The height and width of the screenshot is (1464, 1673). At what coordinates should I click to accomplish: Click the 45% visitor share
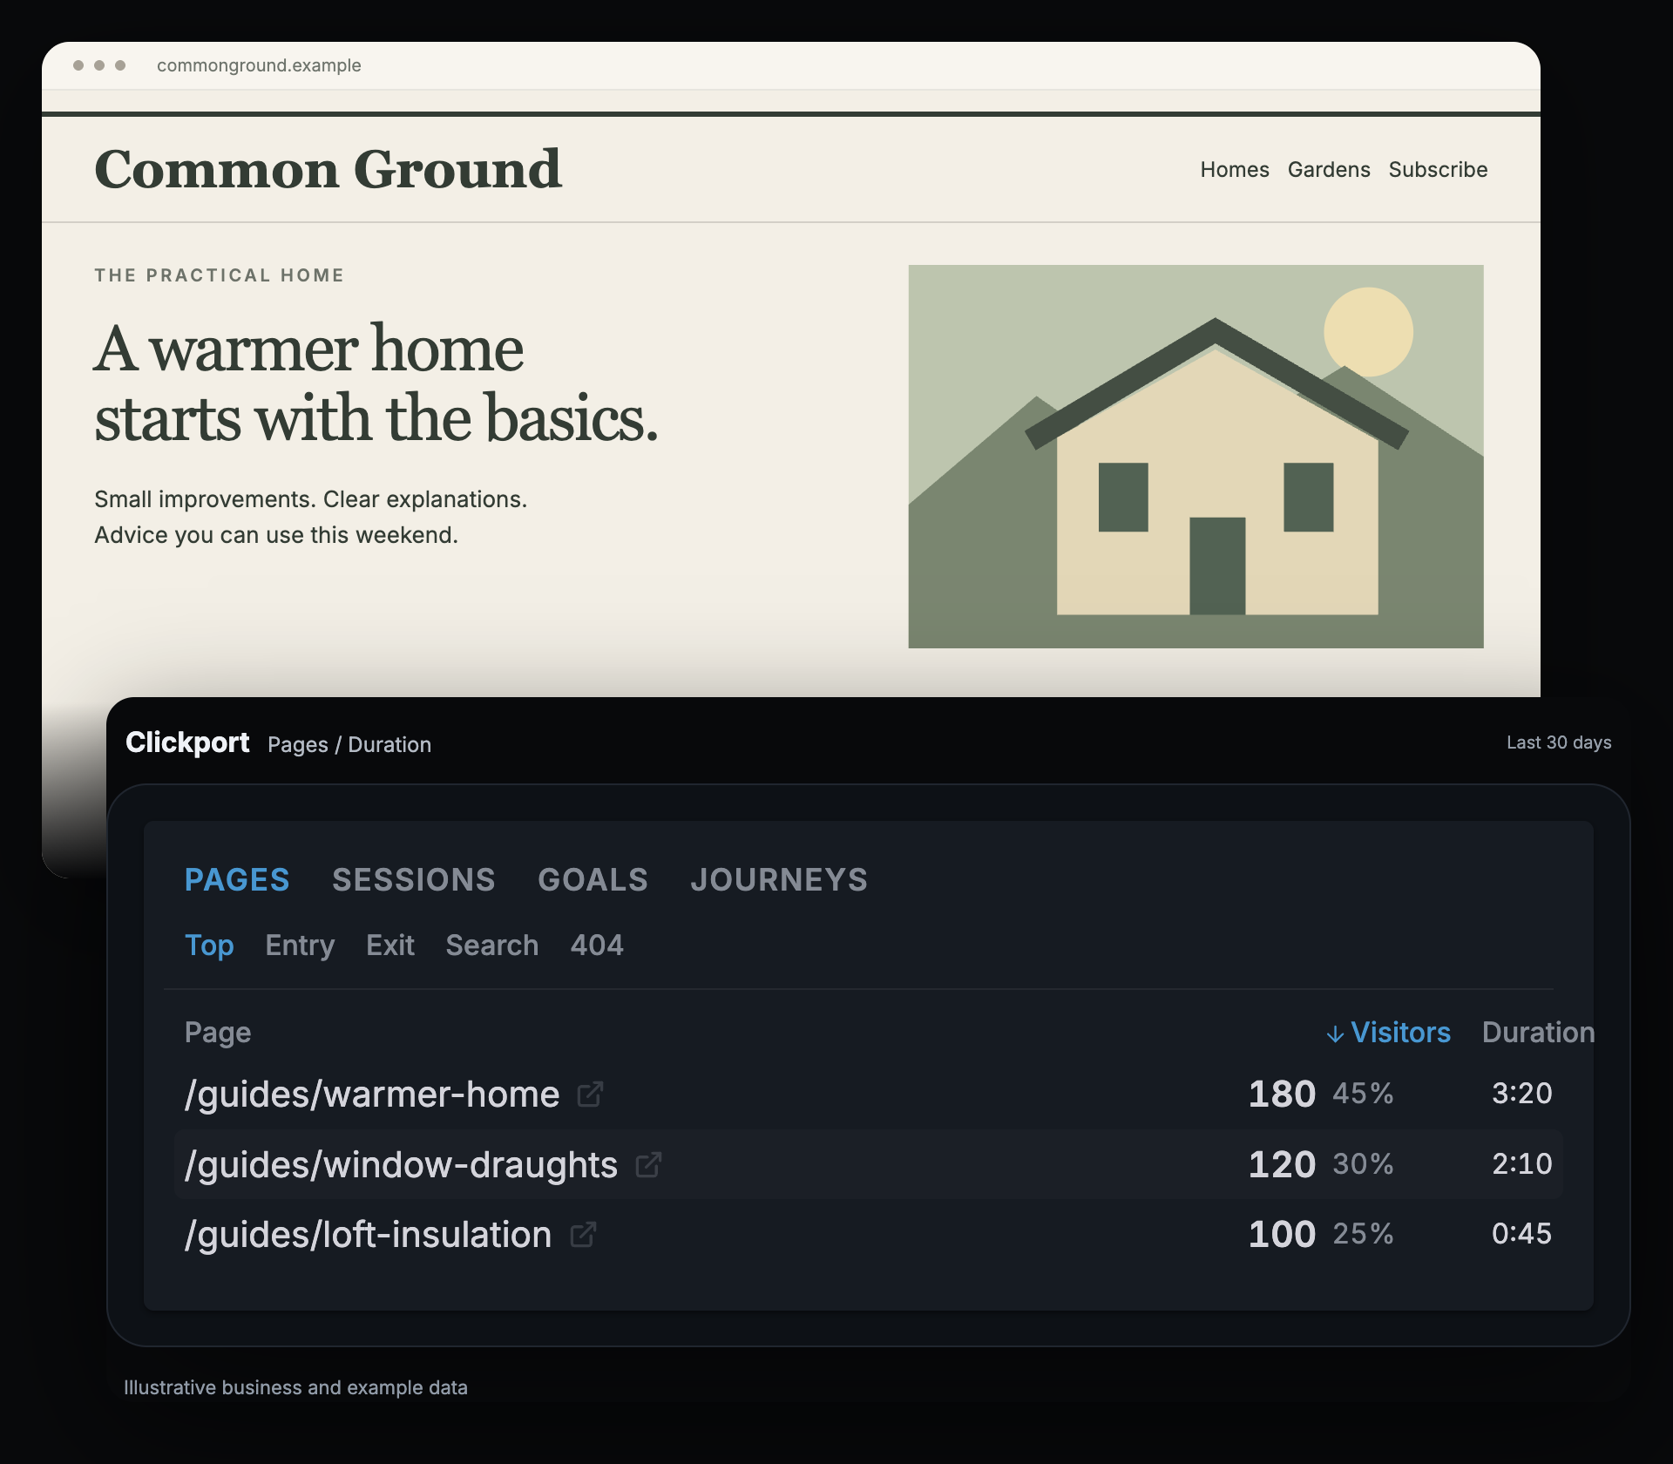pyautogui.click(x=1363, y=1094)
